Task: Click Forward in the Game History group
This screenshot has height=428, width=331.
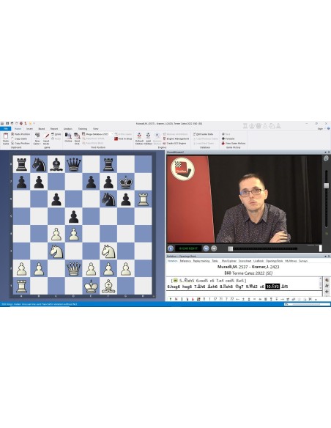Action: [x=228, y=139]
